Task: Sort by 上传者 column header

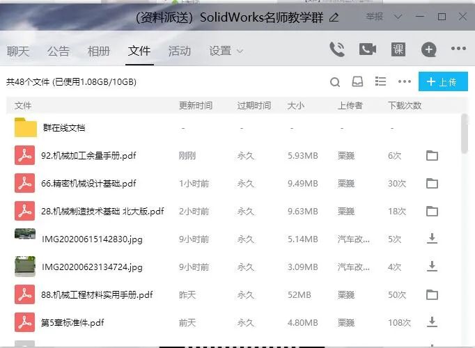Action: tap(350, 106)
